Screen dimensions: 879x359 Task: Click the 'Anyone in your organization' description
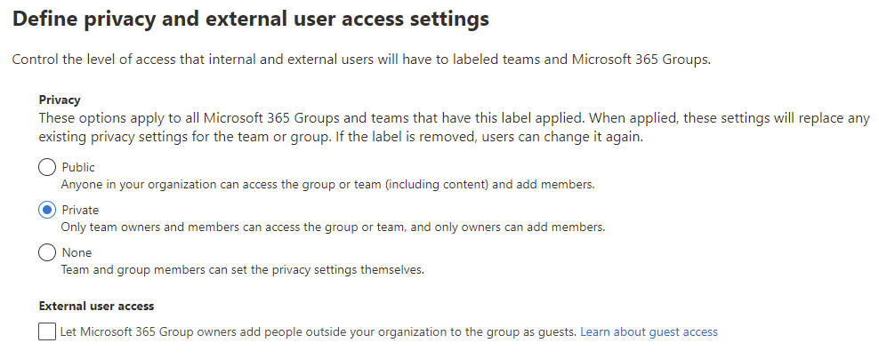(x=327, y=185)
